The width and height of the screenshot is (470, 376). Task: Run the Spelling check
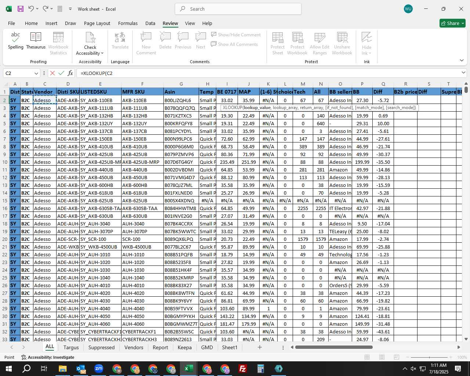(16, 40)
